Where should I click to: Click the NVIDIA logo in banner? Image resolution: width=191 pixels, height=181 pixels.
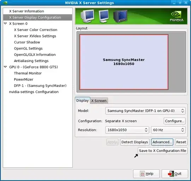176,17
